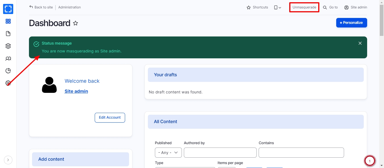Click the Personalize button
This screenshot has width=384, height=168.
pos(351,23)
